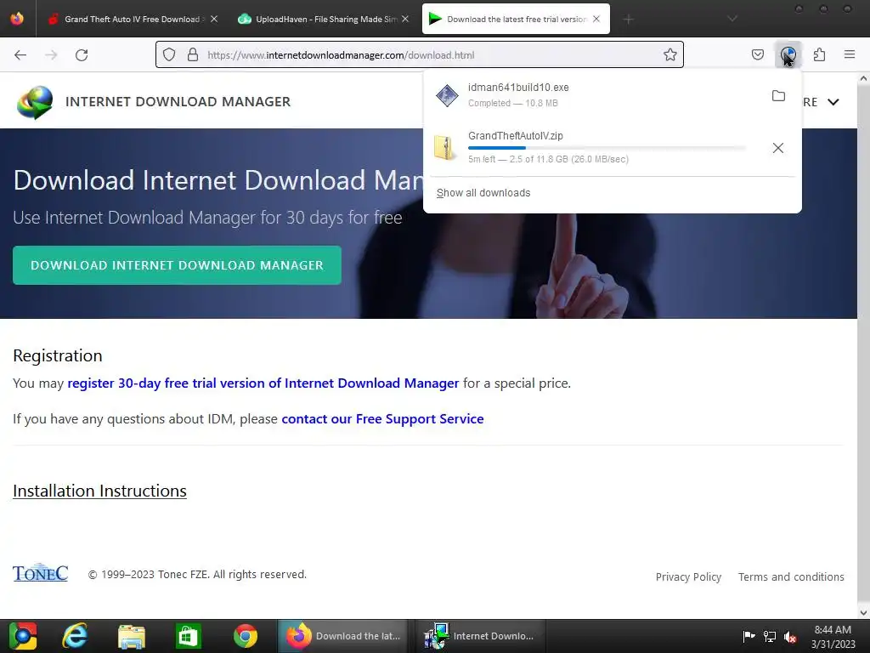Open network tray icon

coord(770,636)
